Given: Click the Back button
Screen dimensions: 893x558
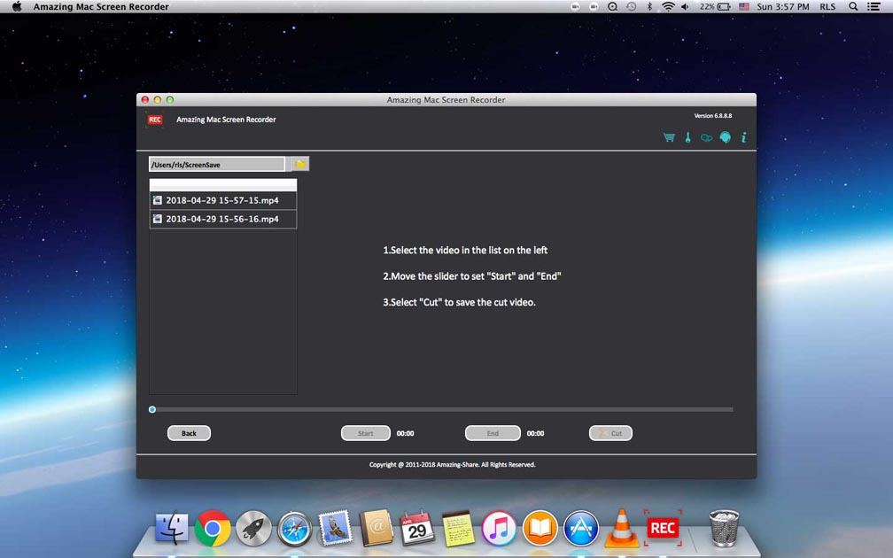Looking at the screenshot, I should [x=189, y=433].
